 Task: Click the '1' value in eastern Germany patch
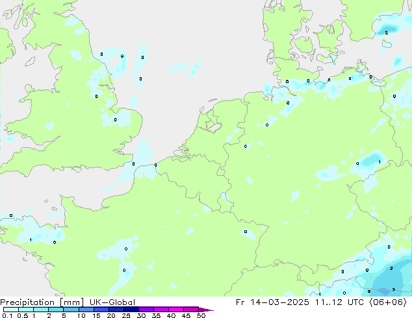[x=380, y=162]
